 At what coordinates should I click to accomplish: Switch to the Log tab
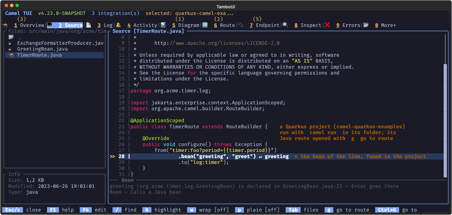point(105,25)
